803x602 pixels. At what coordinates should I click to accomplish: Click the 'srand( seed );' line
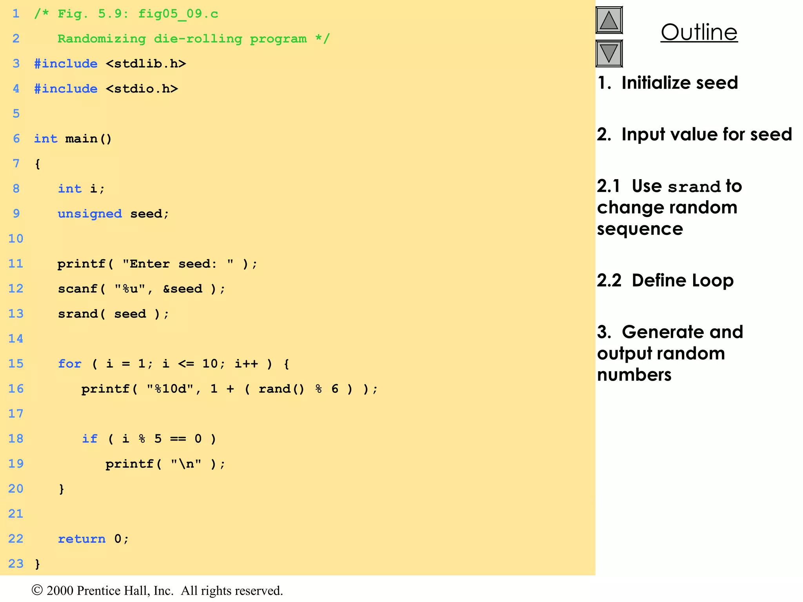(113, 314)
